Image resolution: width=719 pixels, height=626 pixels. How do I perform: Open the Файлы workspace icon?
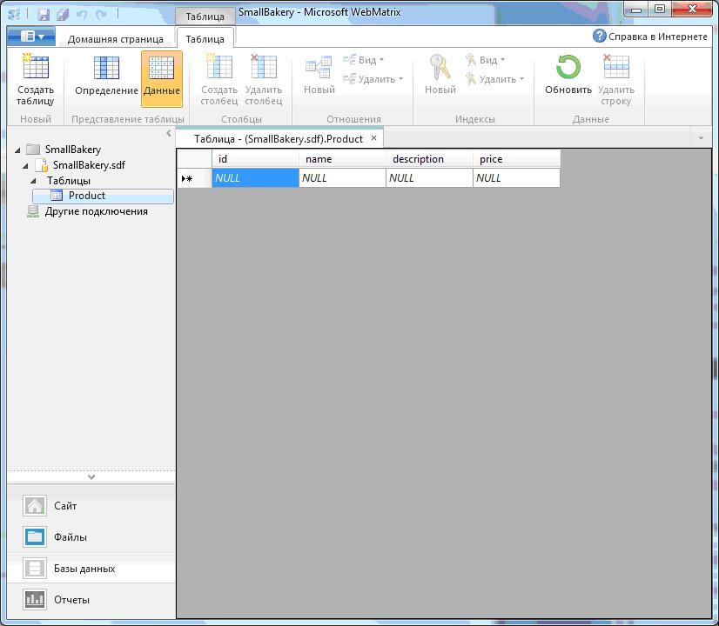coord(35,537)
